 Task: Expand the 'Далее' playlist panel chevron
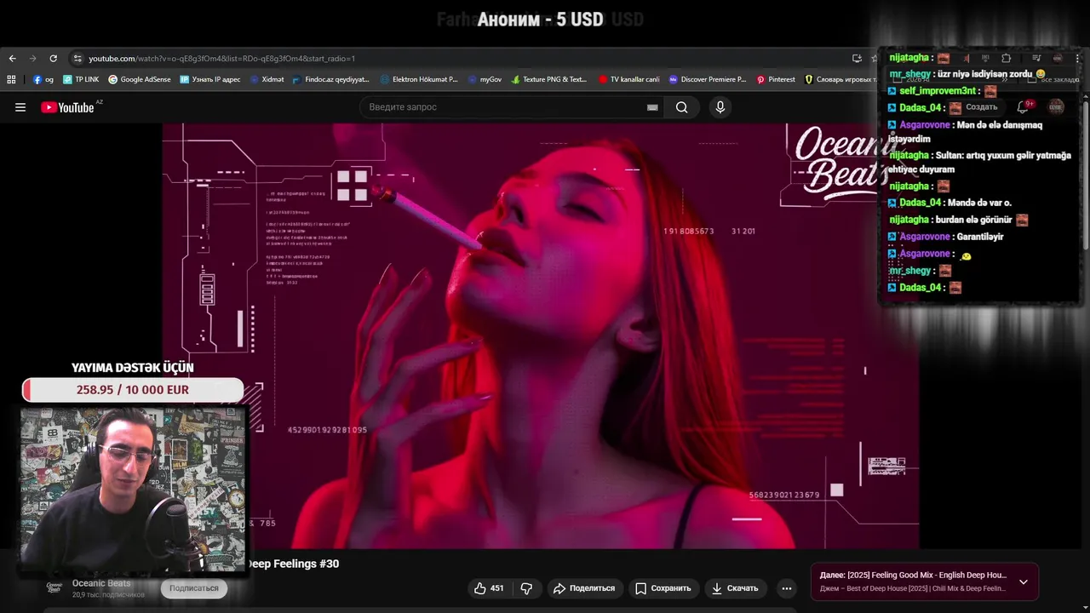[x=1024, y=582]
